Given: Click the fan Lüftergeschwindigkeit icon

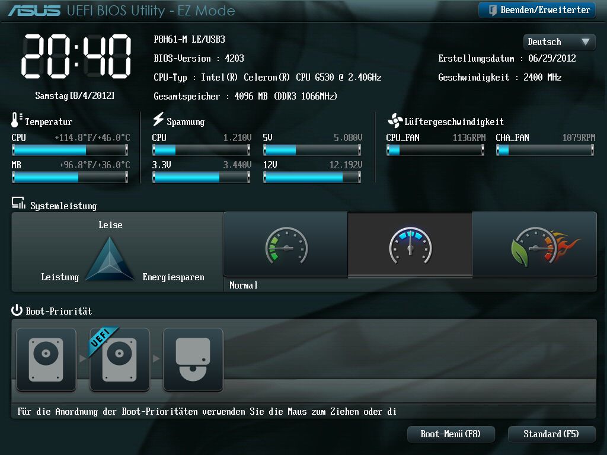Looking at the screenshot, I should pyautogui.click(x=395, y=121).
